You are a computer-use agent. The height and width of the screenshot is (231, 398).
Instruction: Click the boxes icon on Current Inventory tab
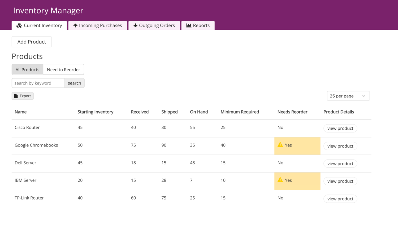tap(19, 25)
